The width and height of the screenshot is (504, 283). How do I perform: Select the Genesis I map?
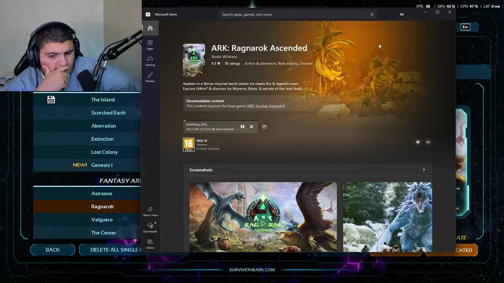tap(102, 165)
